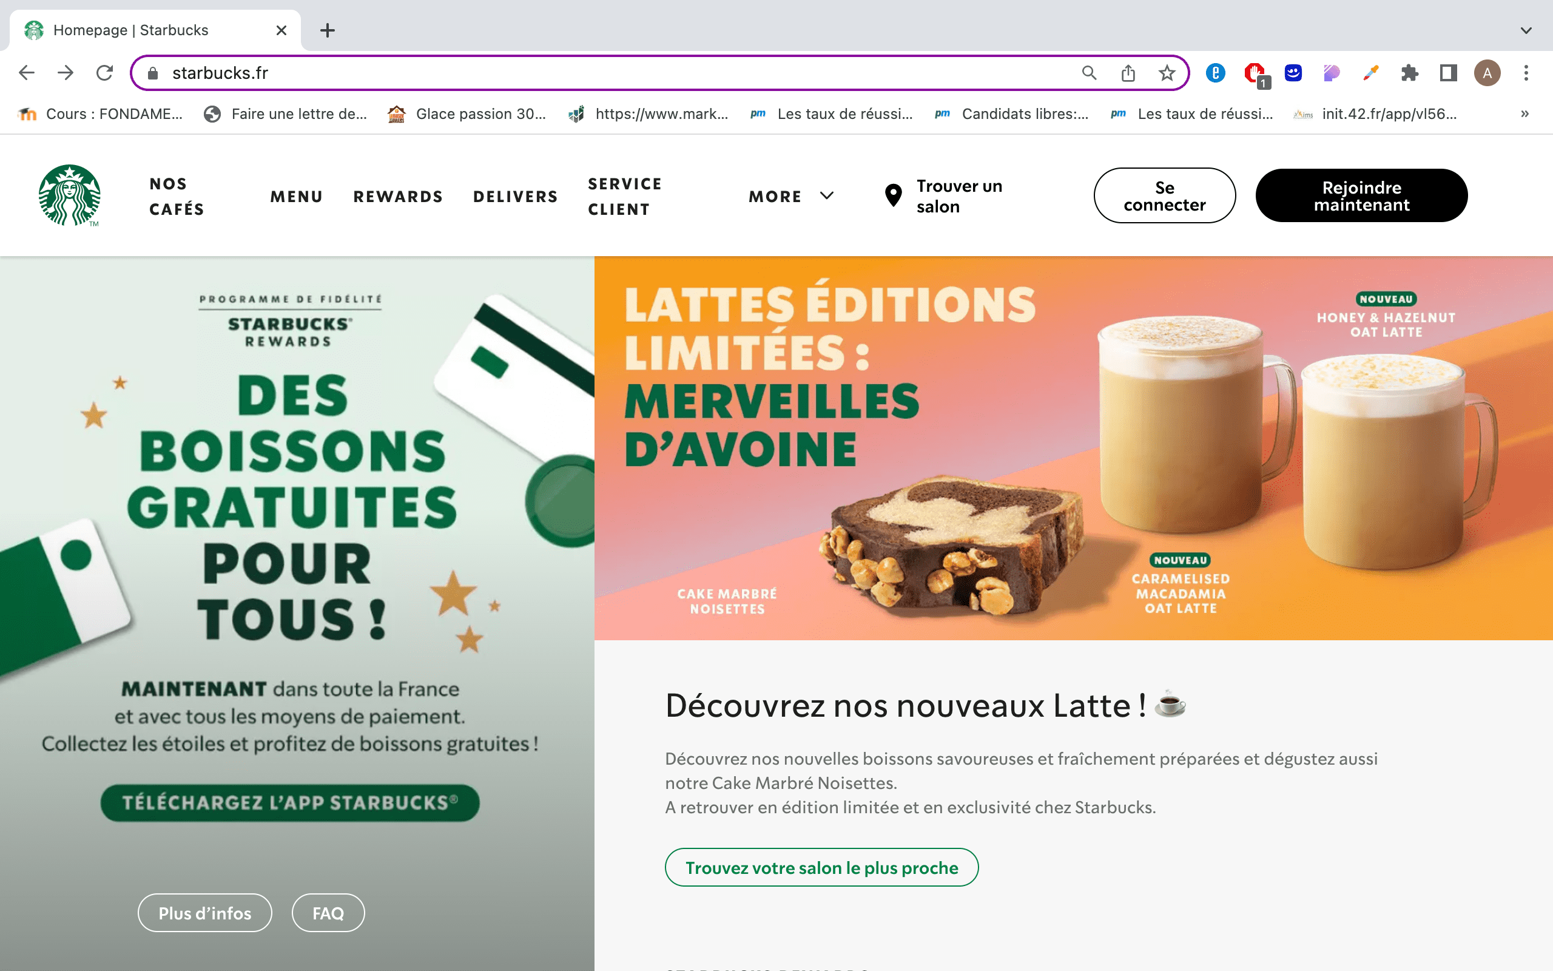Open the MENU navigation item
The height and width of the screenshot is (971, 1553).
point(297,196)
